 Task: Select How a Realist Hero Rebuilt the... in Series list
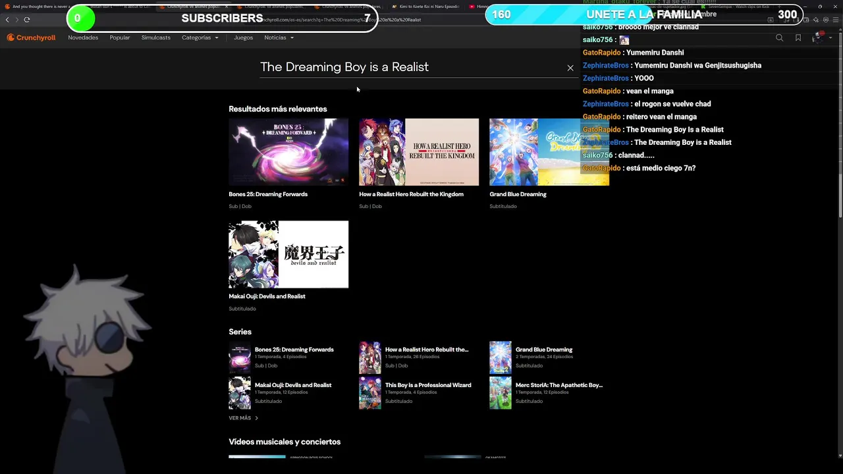pyautogui.click(x=427, y=350)
